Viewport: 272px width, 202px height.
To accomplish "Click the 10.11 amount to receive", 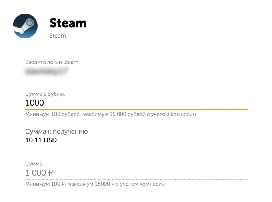I will pos(33,140).
